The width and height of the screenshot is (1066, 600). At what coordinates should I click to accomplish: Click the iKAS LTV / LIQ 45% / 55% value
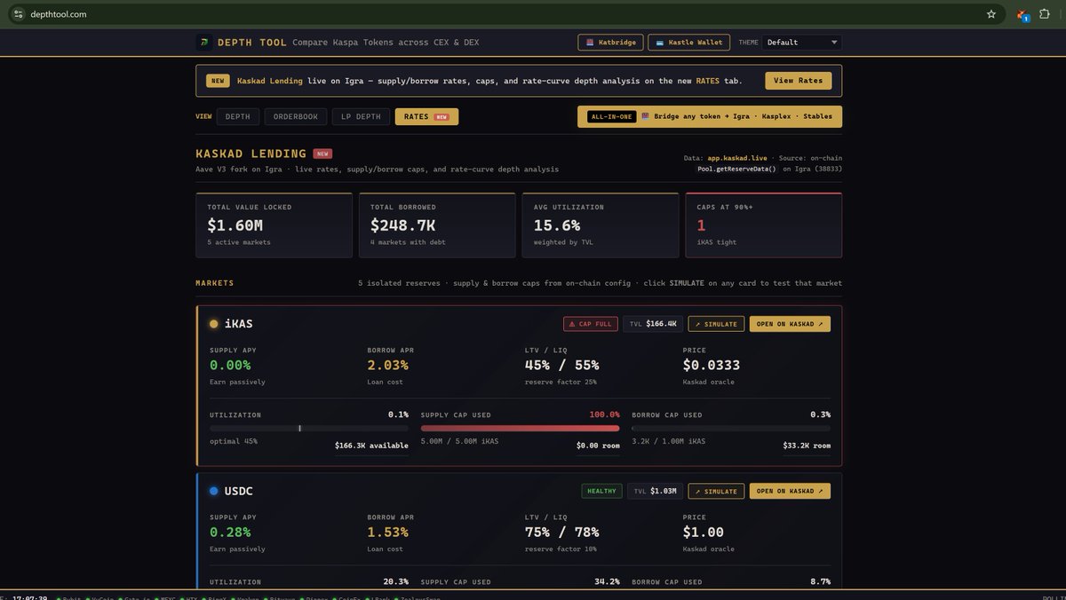point(562,365)
